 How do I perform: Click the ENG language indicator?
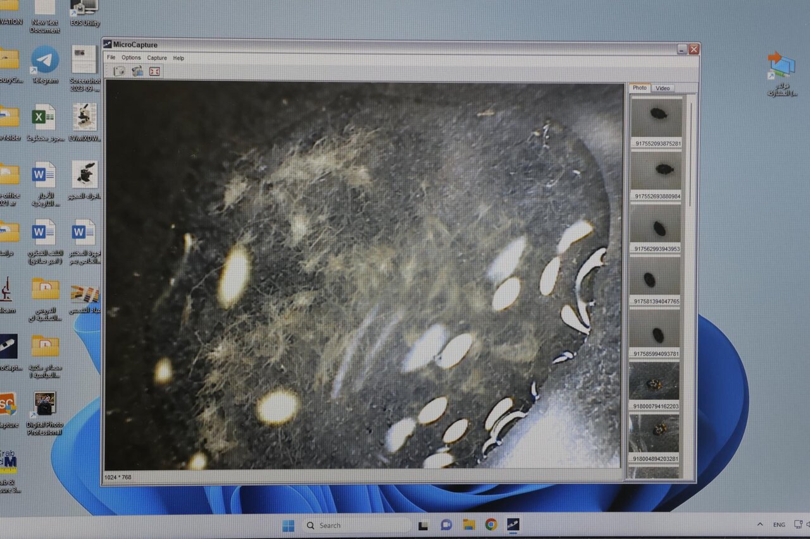[x=779, y=525]
